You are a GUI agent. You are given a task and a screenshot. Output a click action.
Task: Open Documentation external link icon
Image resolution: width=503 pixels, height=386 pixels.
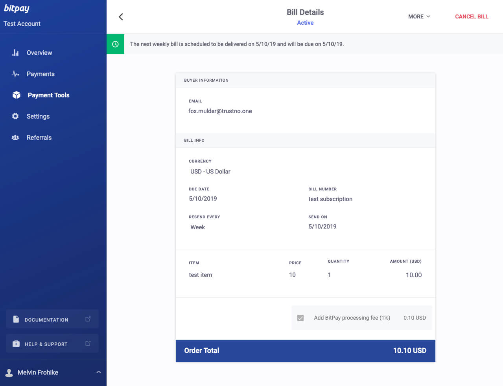pos(88,319)
